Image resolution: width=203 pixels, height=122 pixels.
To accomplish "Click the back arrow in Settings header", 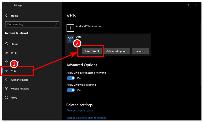I will 7,5.
